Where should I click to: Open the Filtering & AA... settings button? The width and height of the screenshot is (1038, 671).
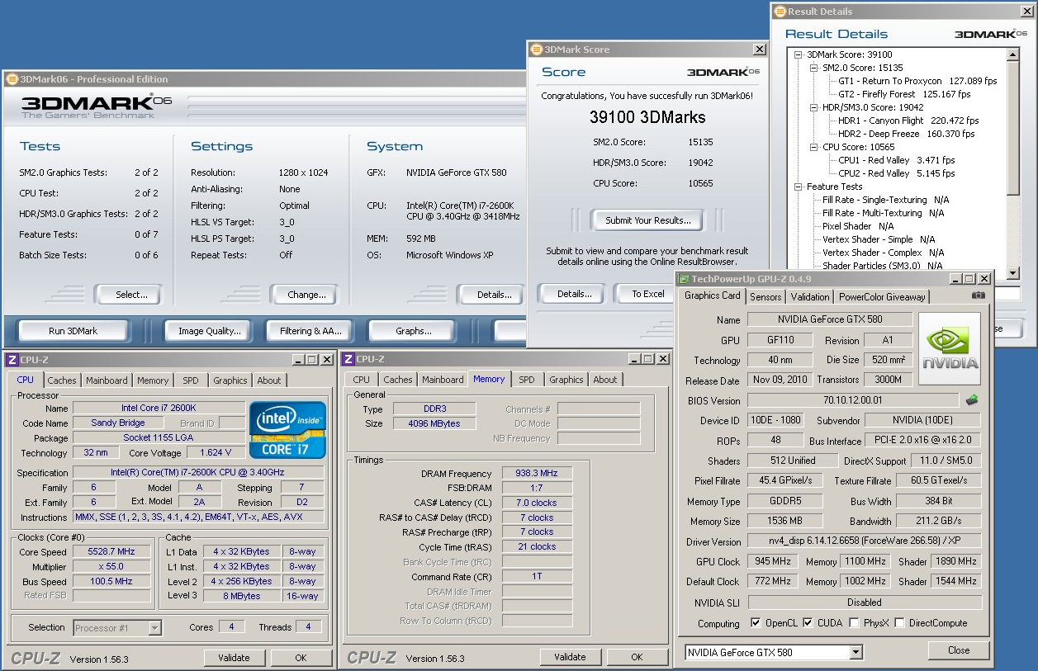(x=310, y=331)
